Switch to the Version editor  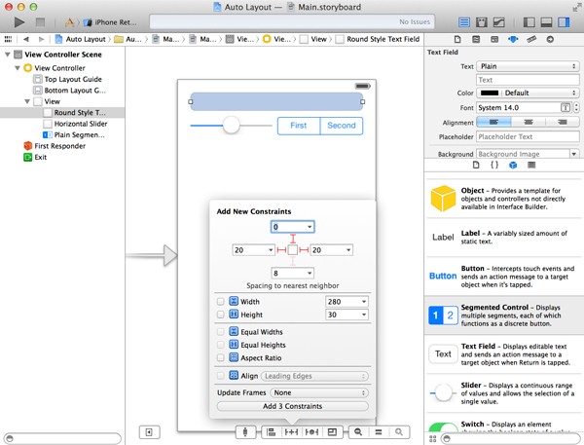click(499, 22)
